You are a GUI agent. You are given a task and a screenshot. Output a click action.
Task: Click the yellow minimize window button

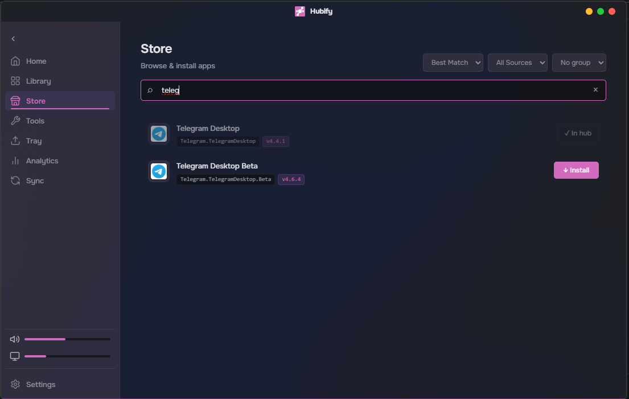[x=589, y=11]
